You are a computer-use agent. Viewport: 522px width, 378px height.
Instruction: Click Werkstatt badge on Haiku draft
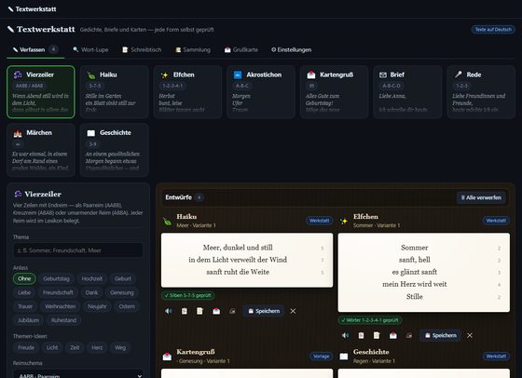pyautogui.click(x=319, y=221)
